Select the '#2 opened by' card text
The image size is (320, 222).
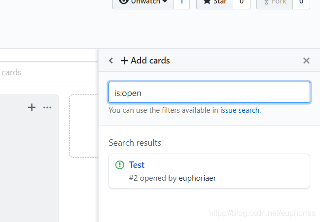[x=152, y=178]
